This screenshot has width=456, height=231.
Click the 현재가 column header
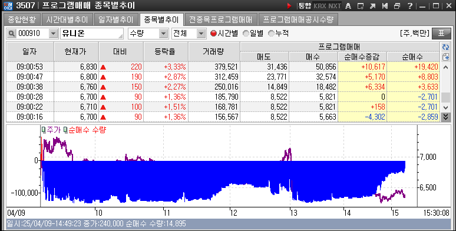[76, 51]
